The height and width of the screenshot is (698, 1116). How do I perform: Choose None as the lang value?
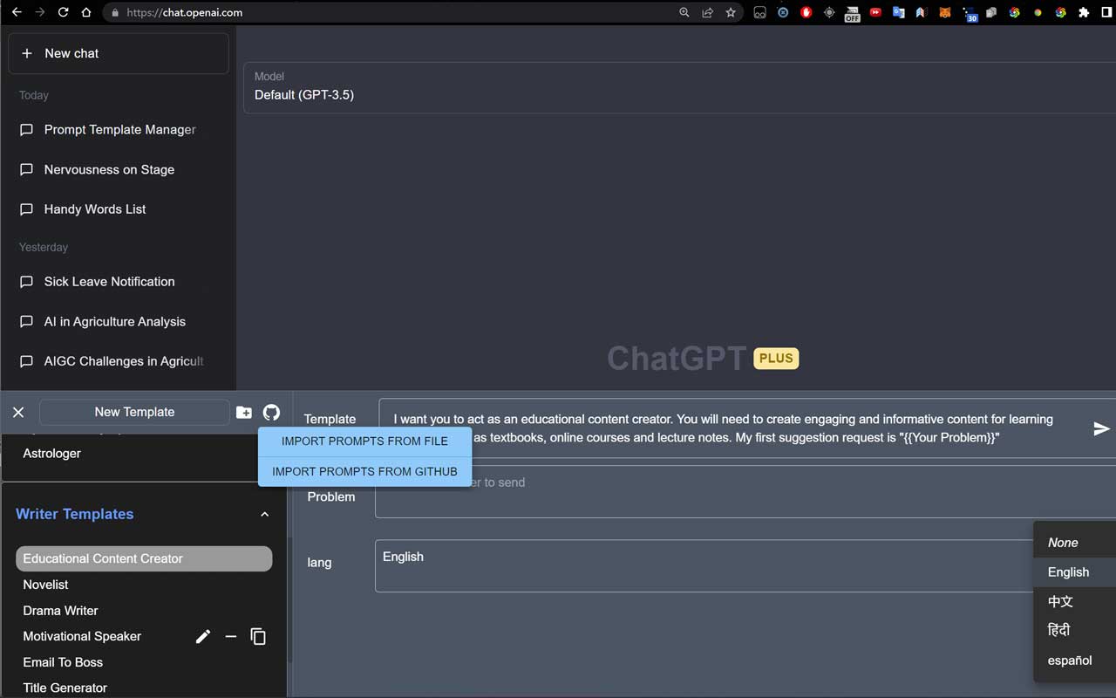[x=1063, y=542]
